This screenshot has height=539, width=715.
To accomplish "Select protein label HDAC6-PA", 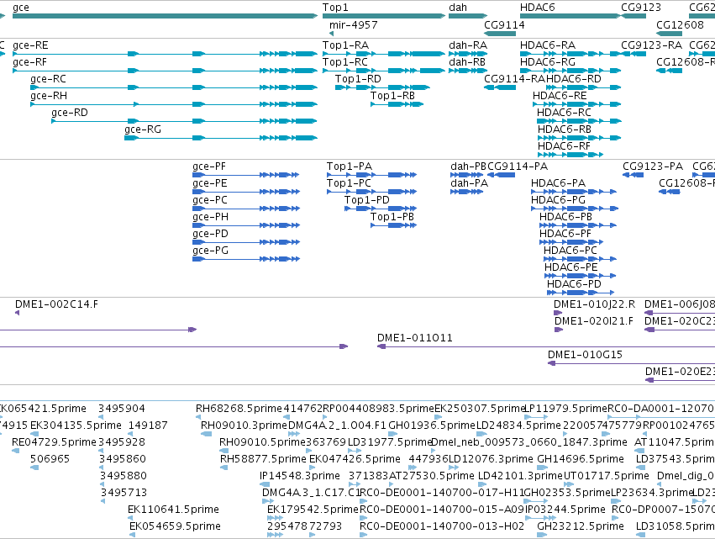I will (x=558, y=183).
